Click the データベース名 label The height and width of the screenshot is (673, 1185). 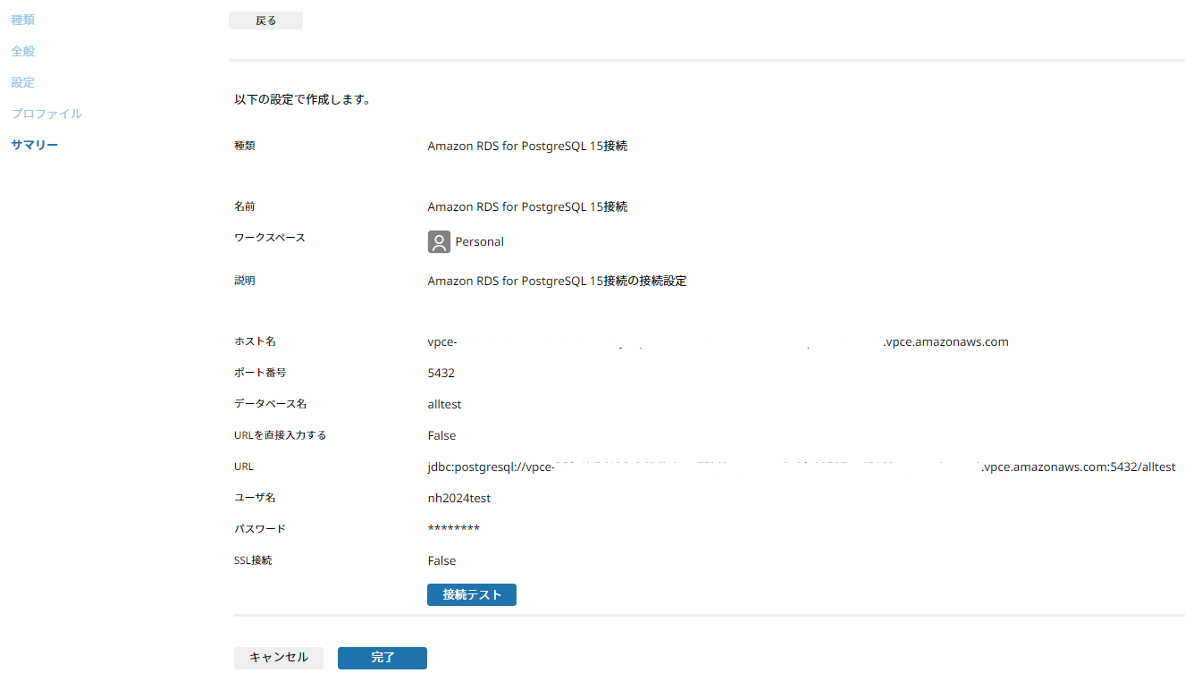coord(270,404)
